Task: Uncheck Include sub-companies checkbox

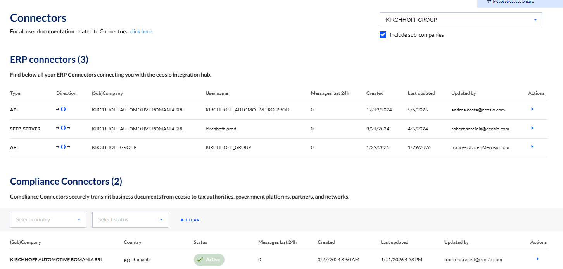Action: tap(383, 35)
